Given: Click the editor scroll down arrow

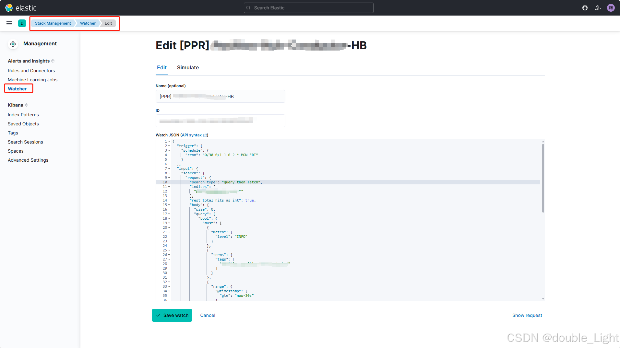Looking at the screenshot, I should click(543, 299).
